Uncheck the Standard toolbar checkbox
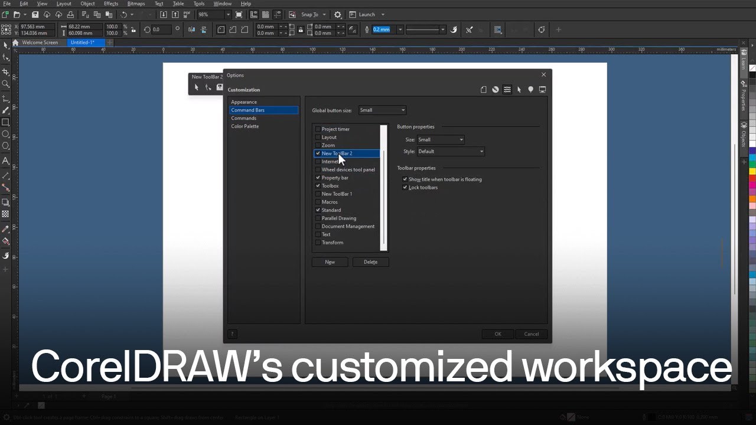This screenshot has height=425, width=756. coord(318,210)
